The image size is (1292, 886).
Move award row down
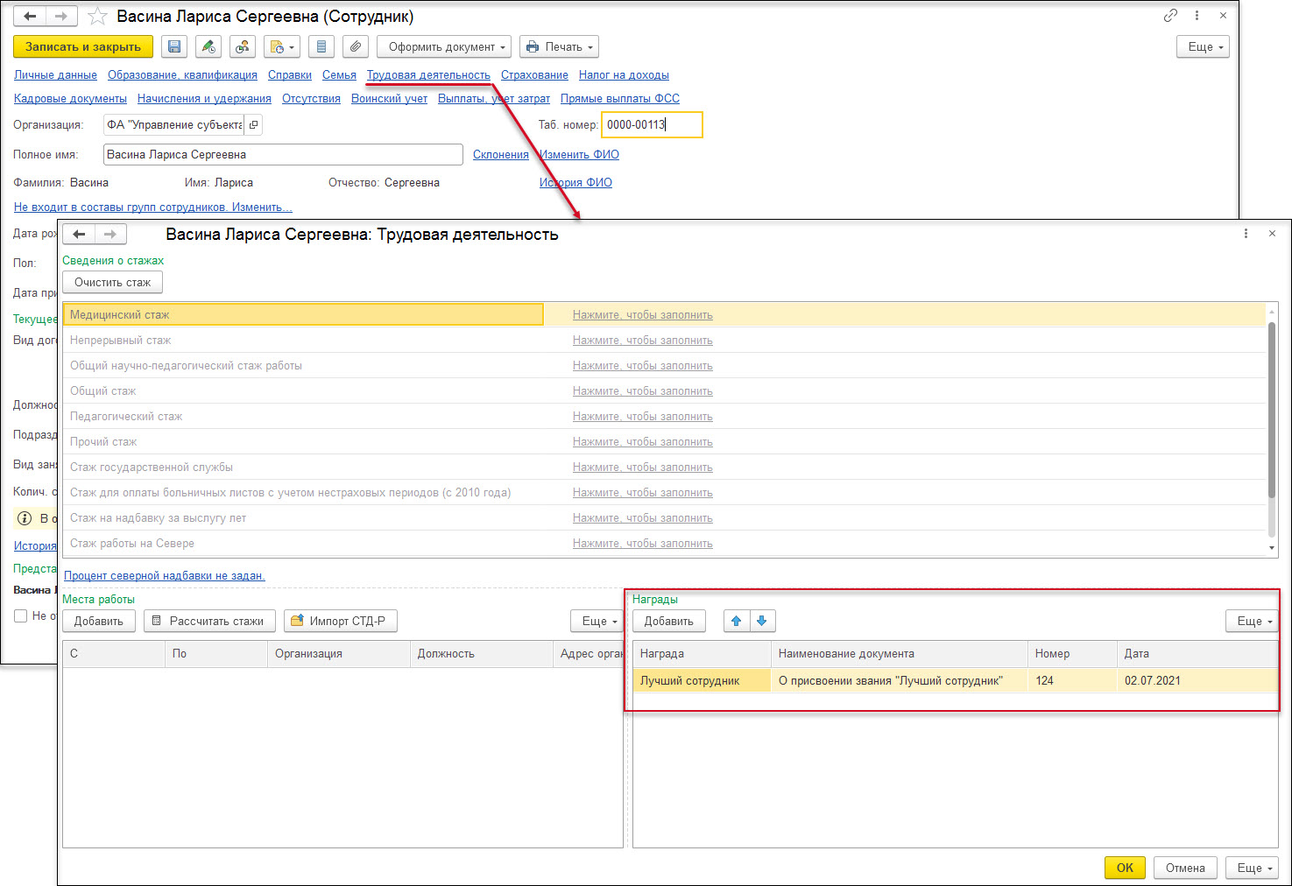pyautogui.click(x=762, y=621)
